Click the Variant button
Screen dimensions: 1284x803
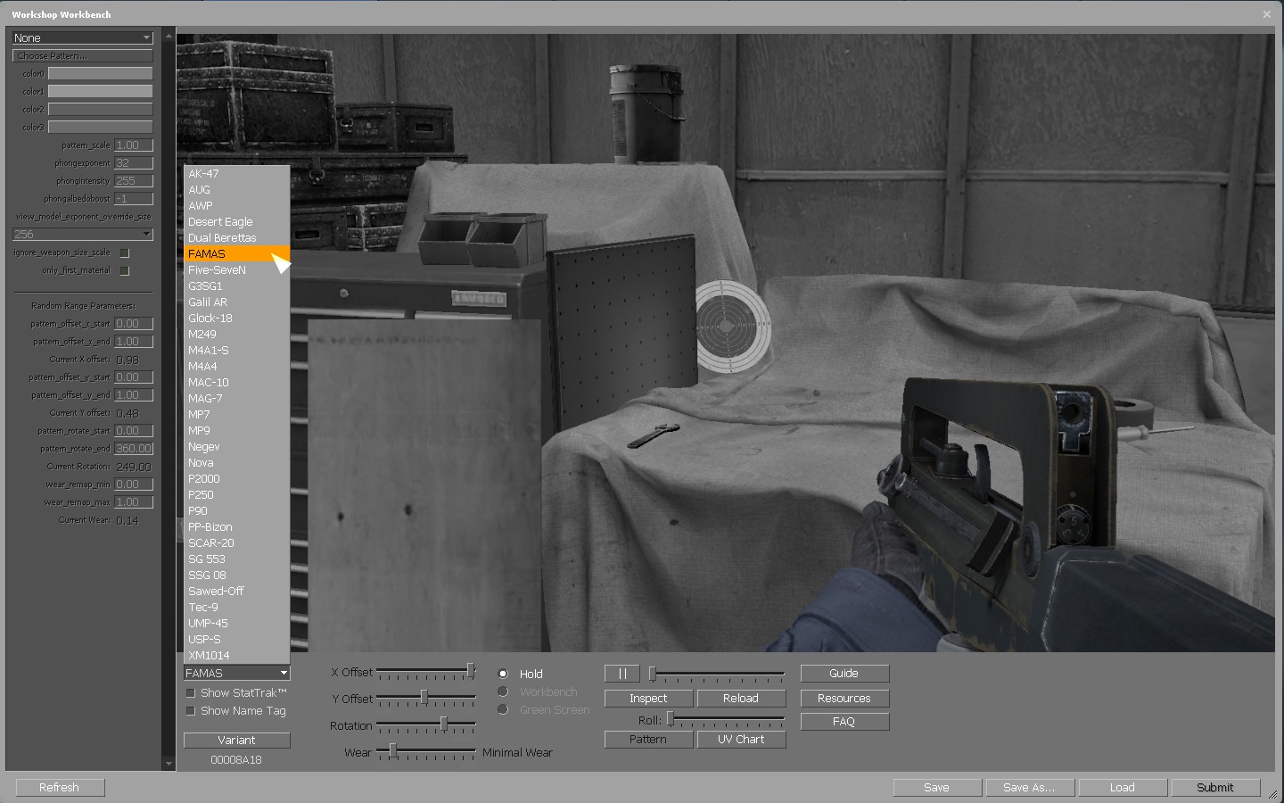click(237, 740)
